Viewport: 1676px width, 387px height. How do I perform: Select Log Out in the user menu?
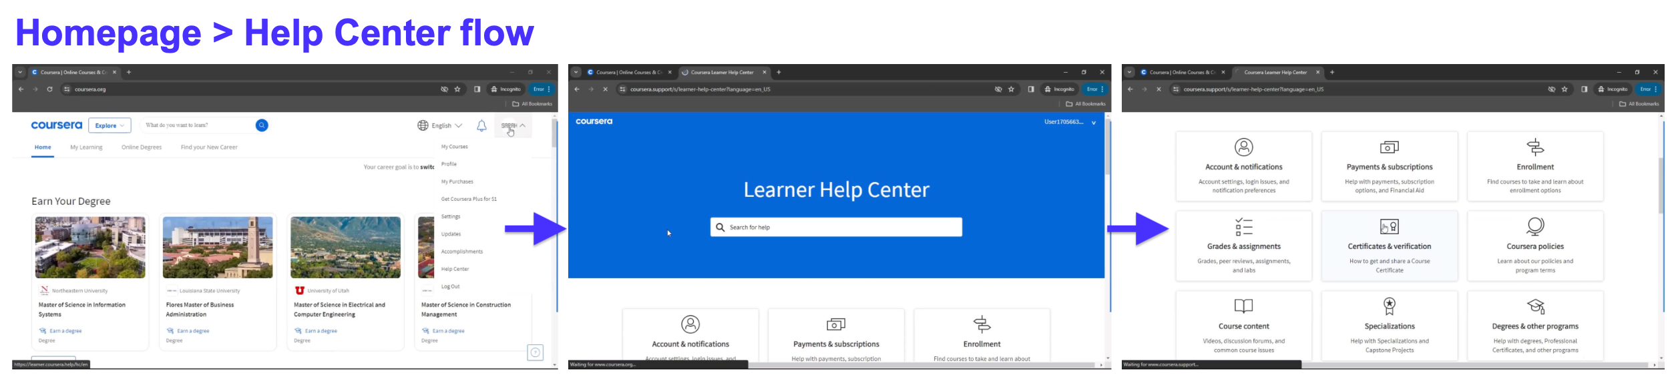[451, 287]
